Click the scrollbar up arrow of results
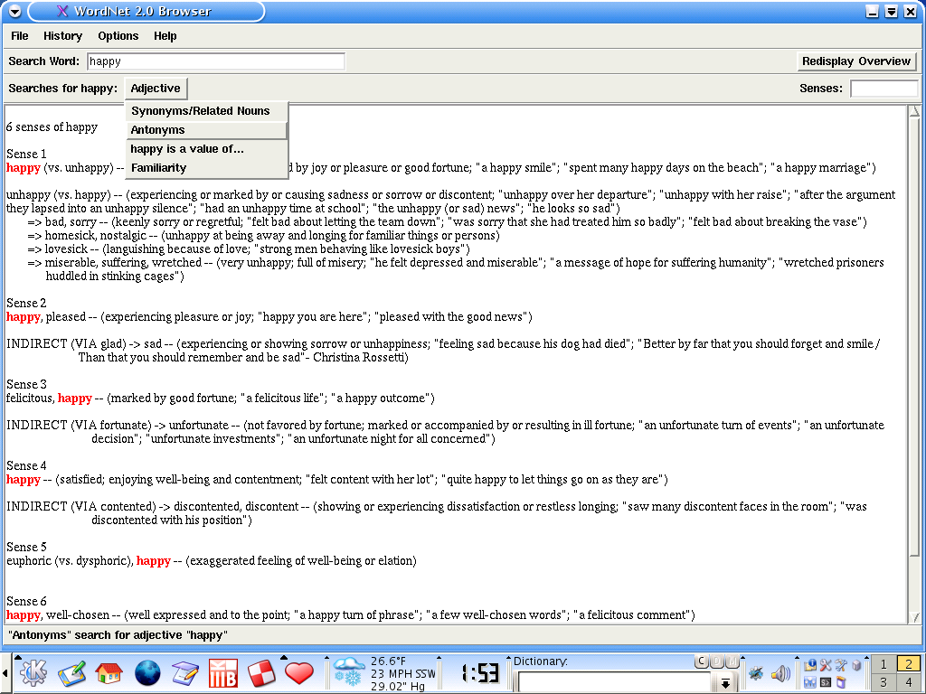This screenshot has width=926, height=694. (x=915, y=111)
